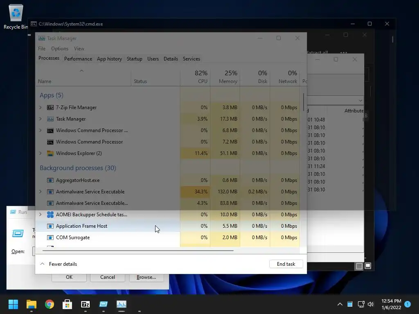The width and height of the screenshot is (419, 314).
Task: Switch to the Startup tab
Action: (134, 59)
